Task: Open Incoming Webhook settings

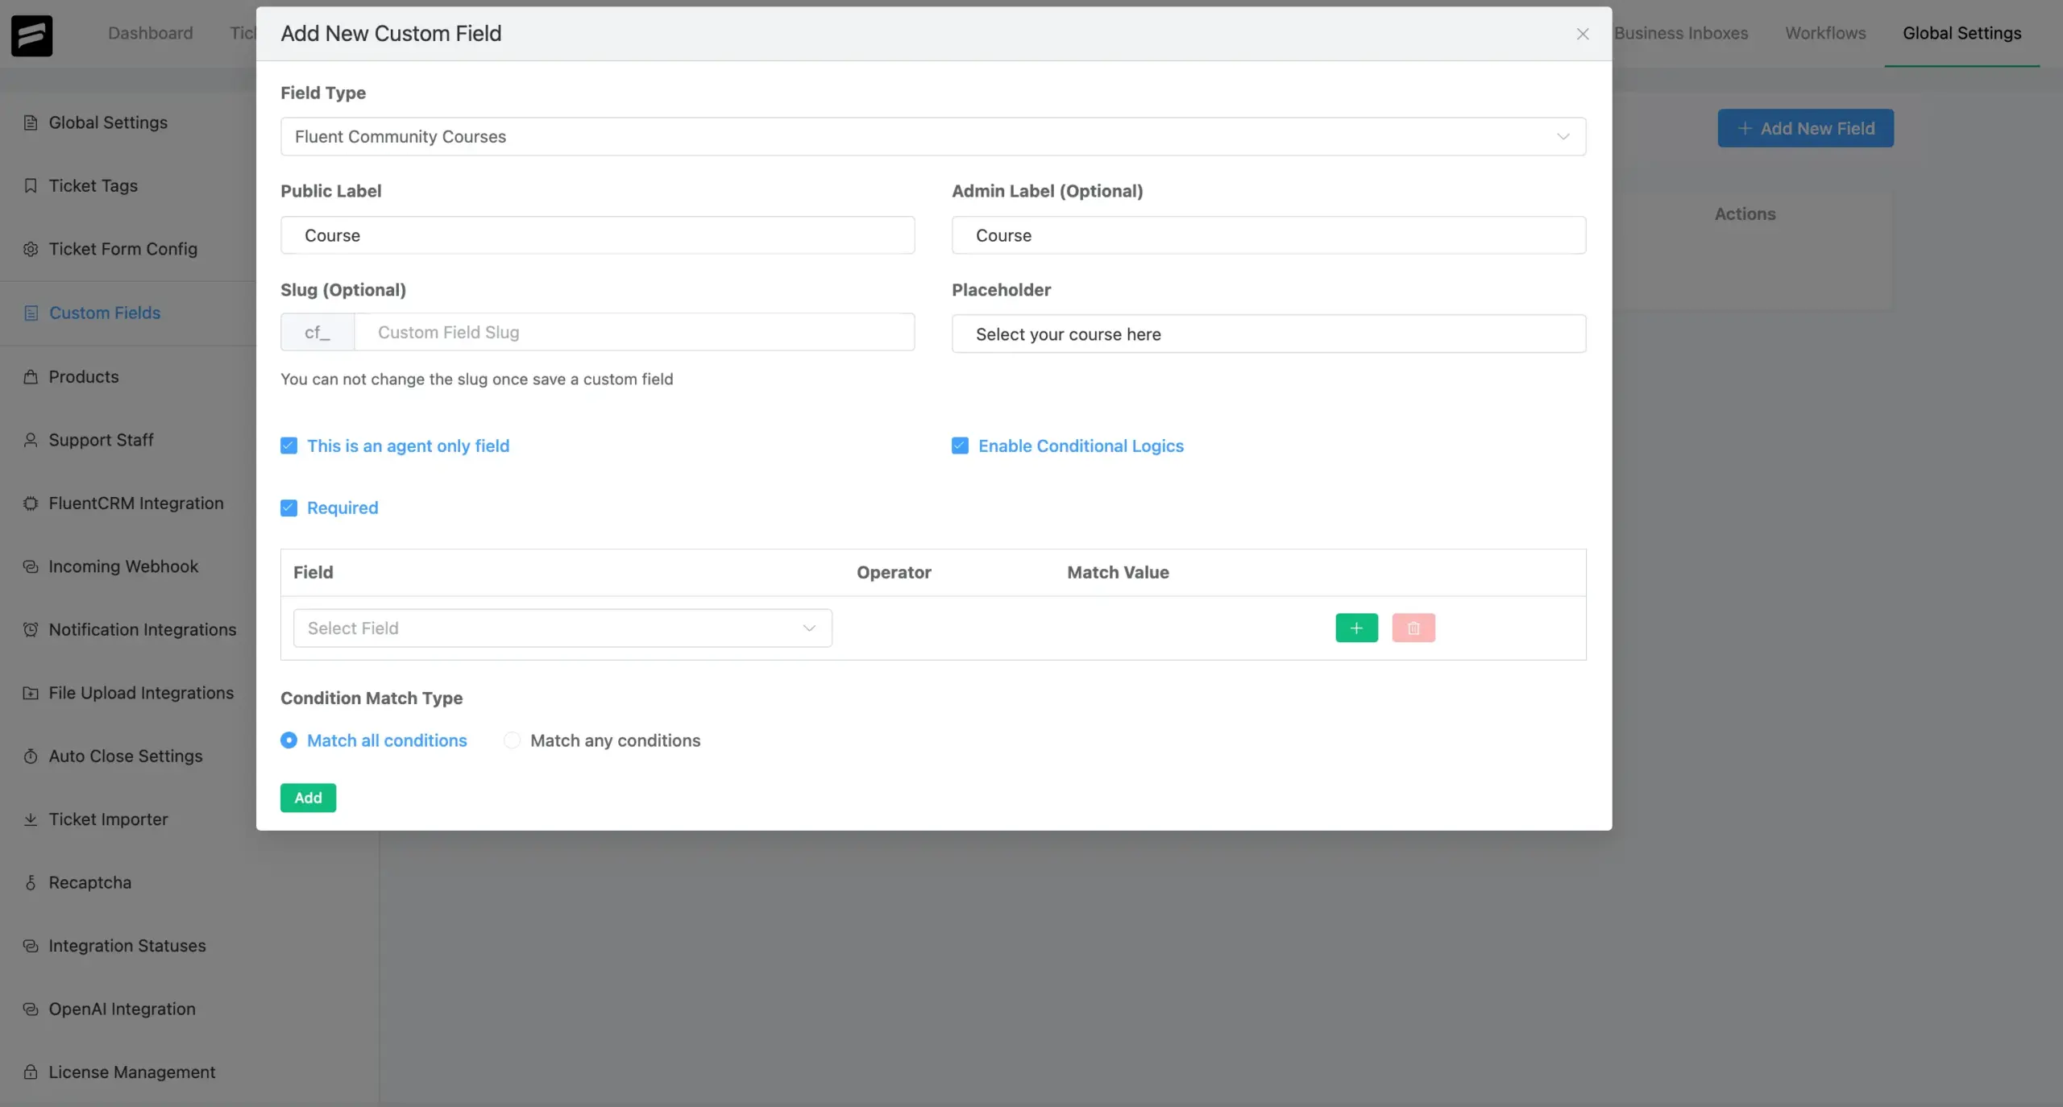Action: 123,566
